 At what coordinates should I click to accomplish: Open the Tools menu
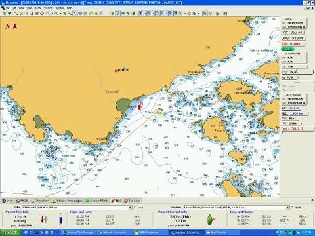click(30, 8)
